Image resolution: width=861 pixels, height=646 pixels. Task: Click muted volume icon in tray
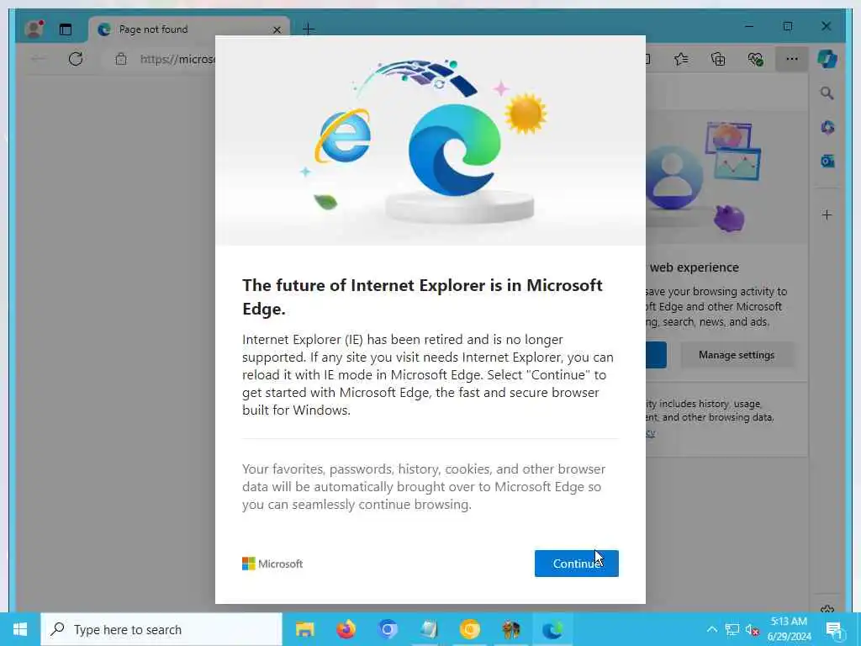tap(753, 629)
